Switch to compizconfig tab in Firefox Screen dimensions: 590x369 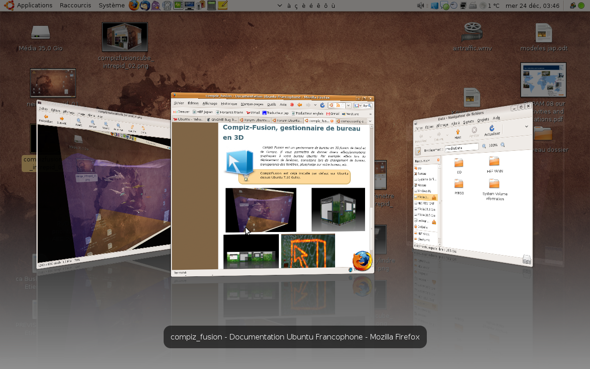(x=351, y=121)
